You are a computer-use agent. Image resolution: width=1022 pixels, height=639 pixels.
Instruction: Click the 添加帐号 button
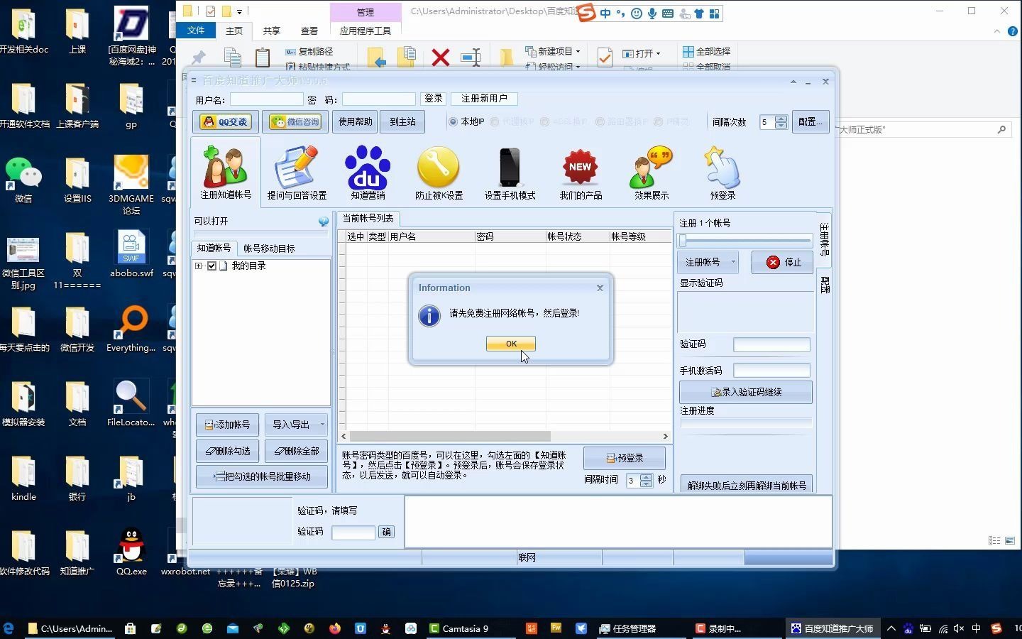point(228,425)
